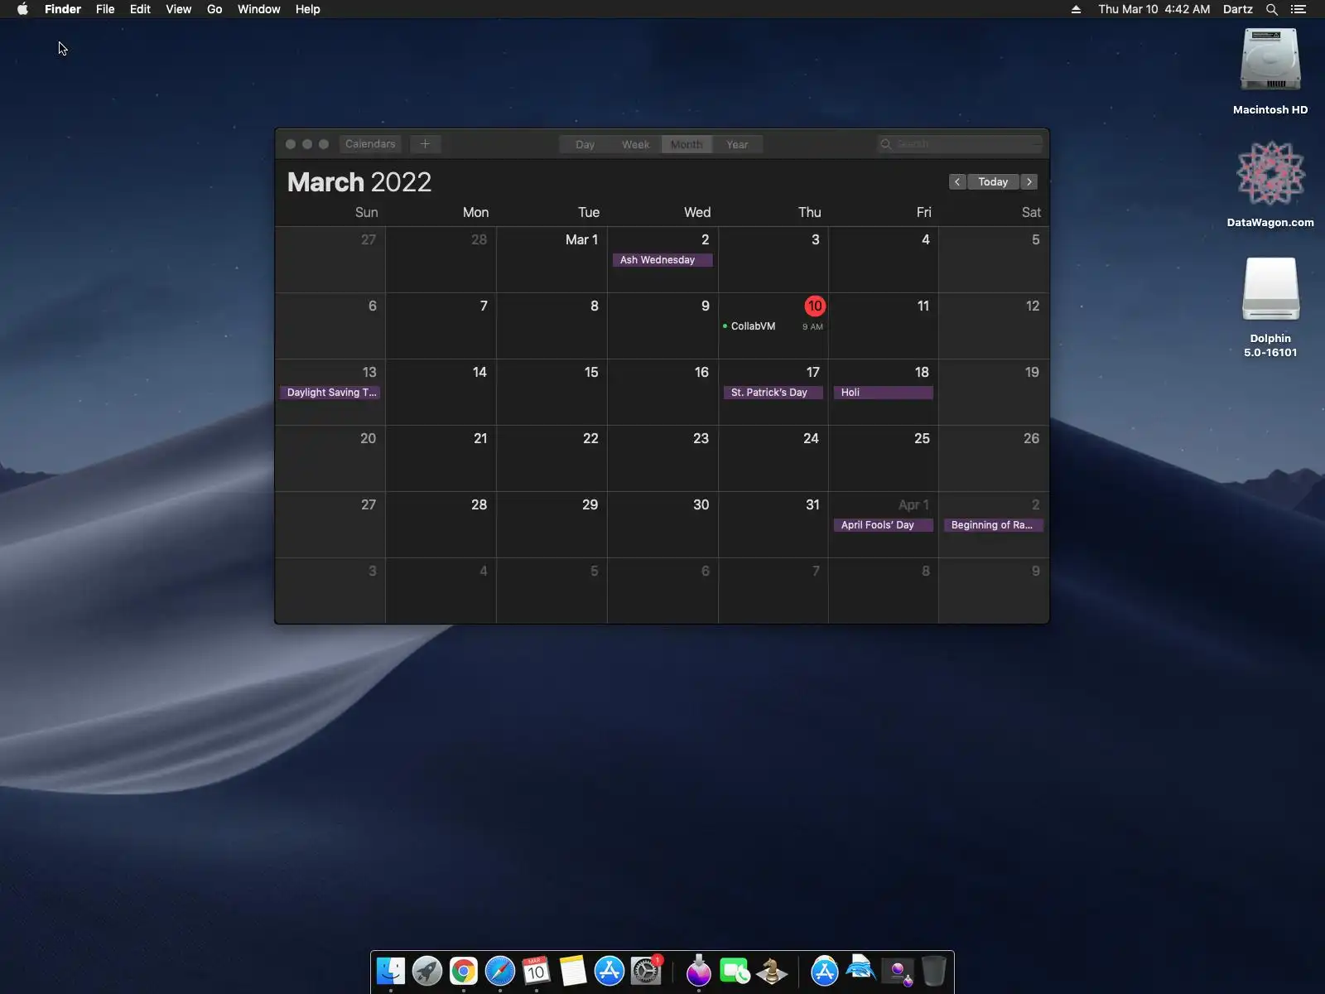Screen dimensions: 1325x994
Task: Click the March 2022 month title
Action: click(359, 181)
